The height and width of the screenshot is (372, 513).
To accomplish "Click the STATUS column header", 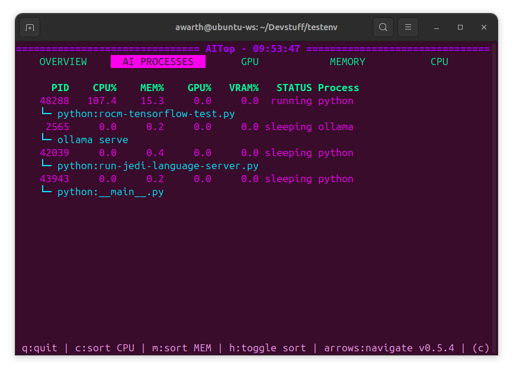I will click(x=294, y=87).
